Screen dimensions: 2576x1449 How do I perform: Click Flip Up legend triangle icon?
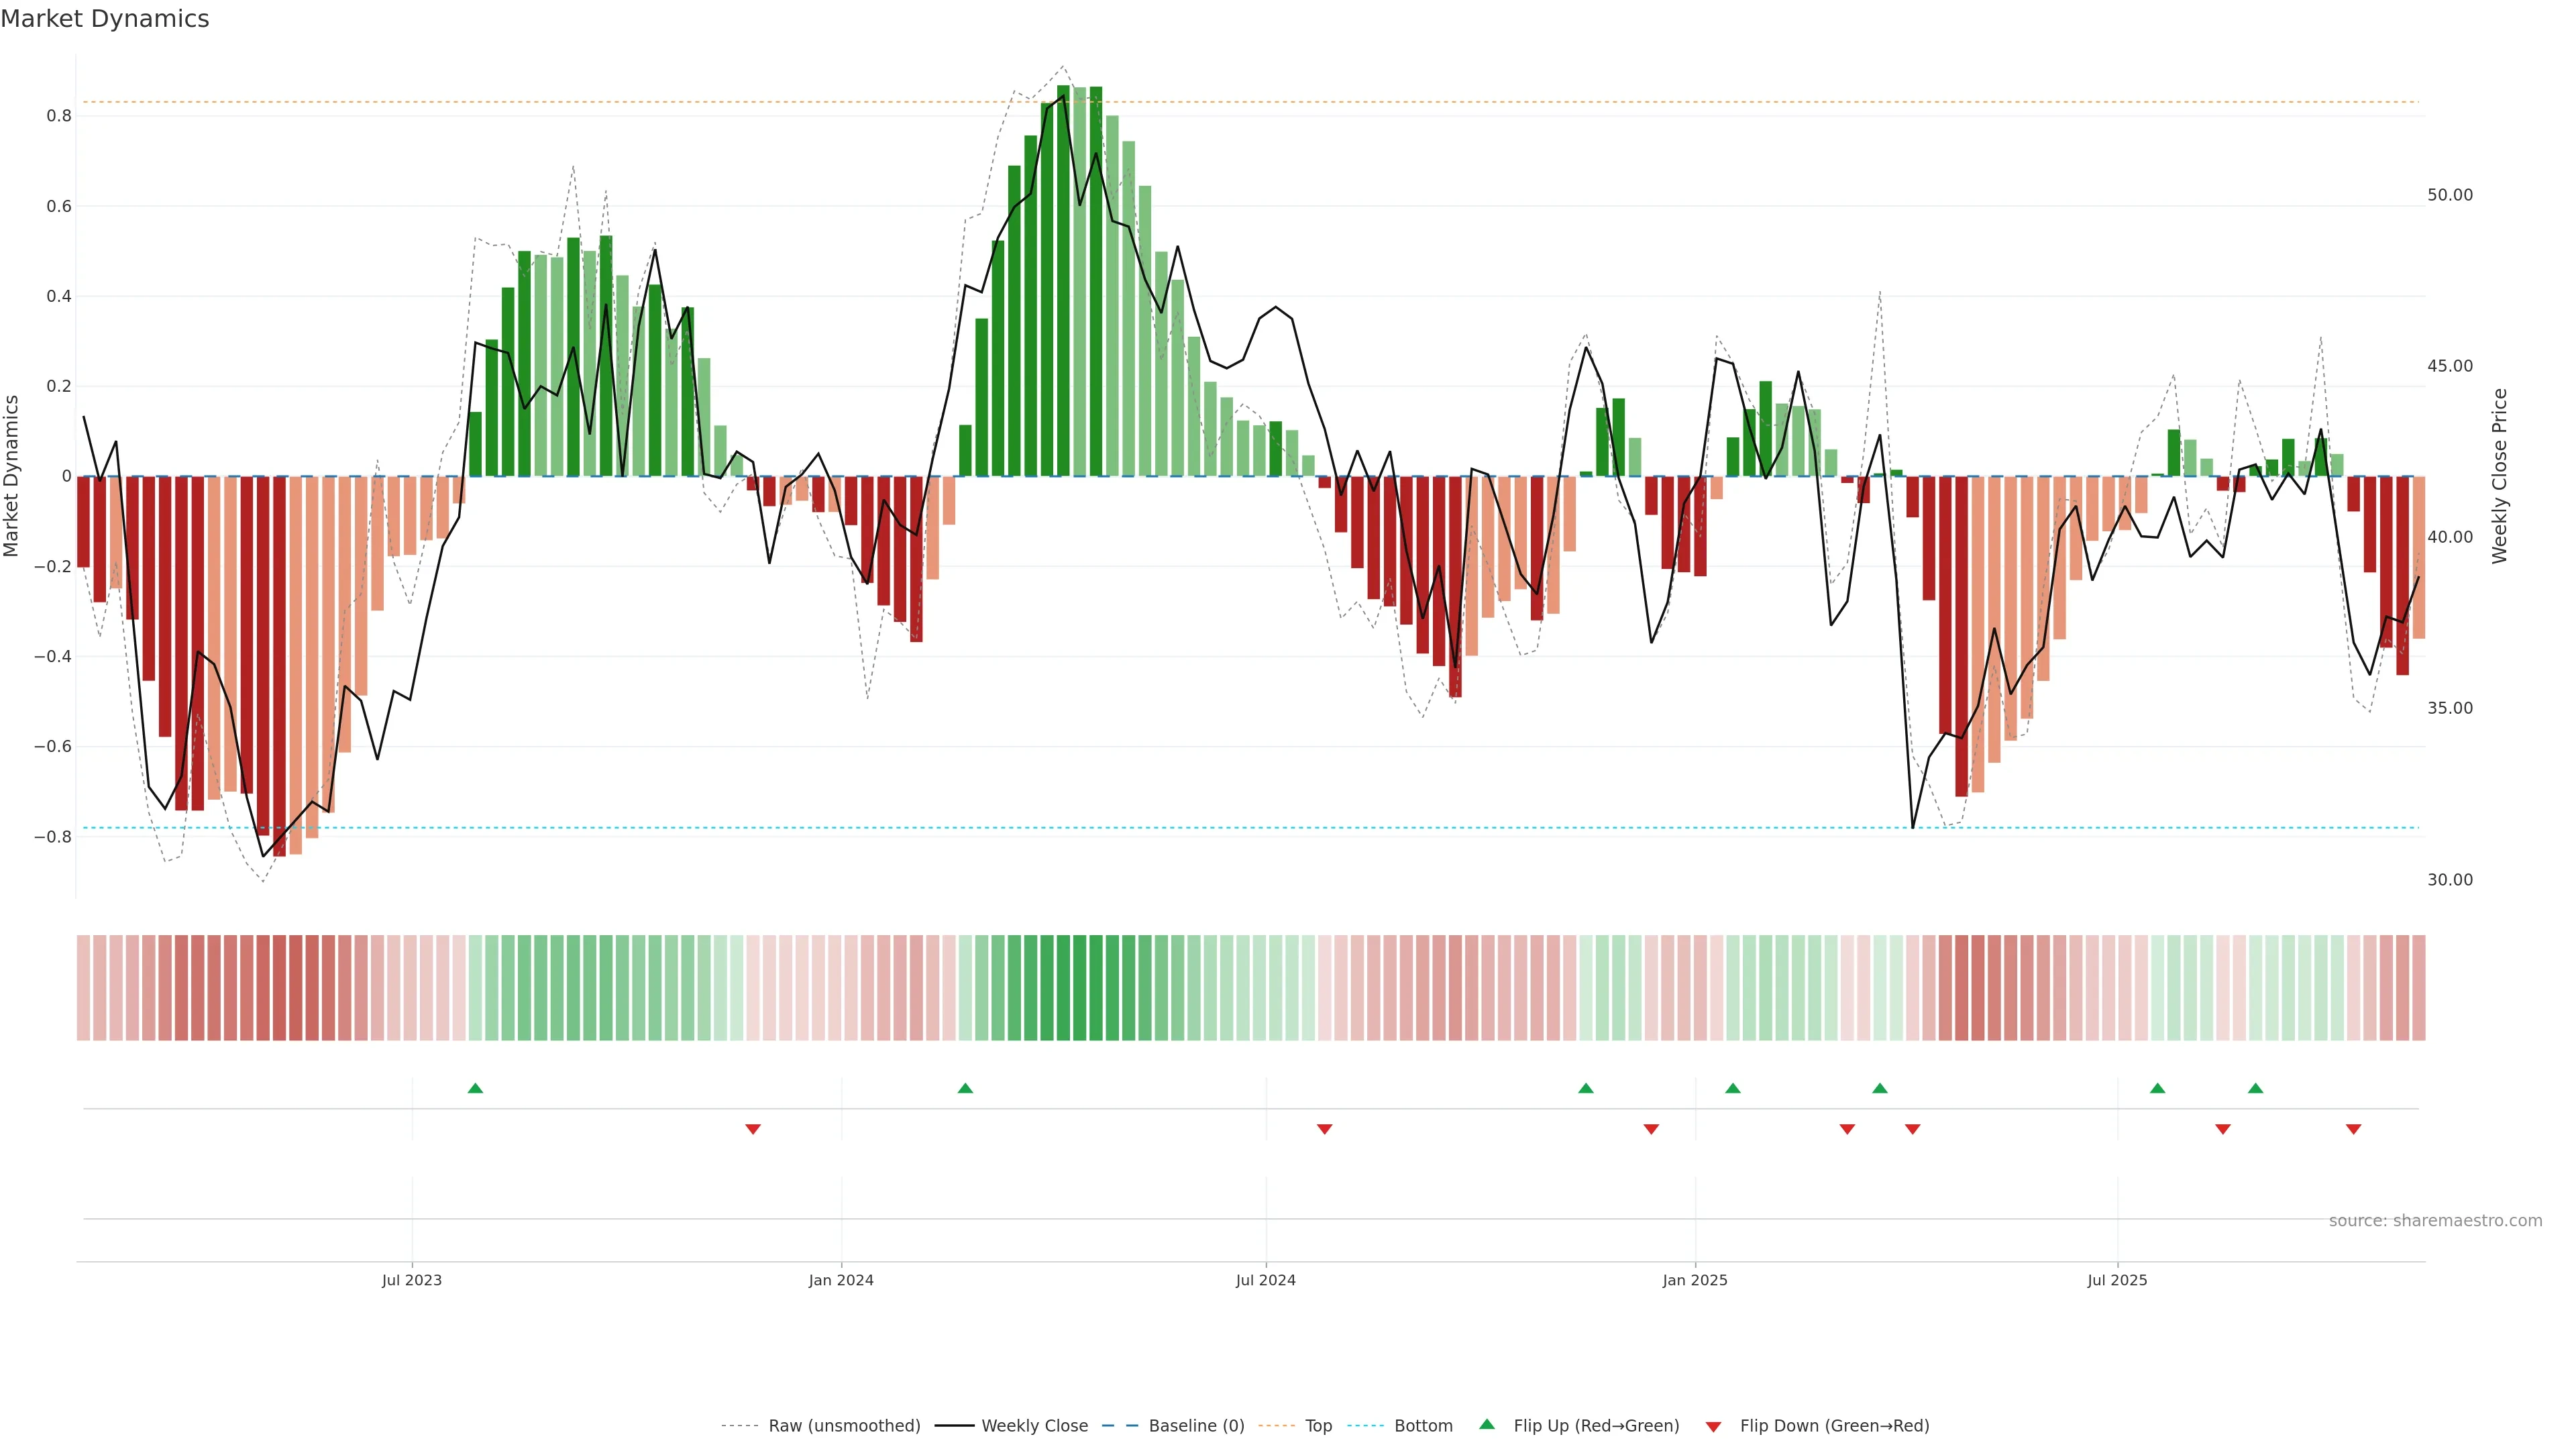[x=1487, y=1424]
